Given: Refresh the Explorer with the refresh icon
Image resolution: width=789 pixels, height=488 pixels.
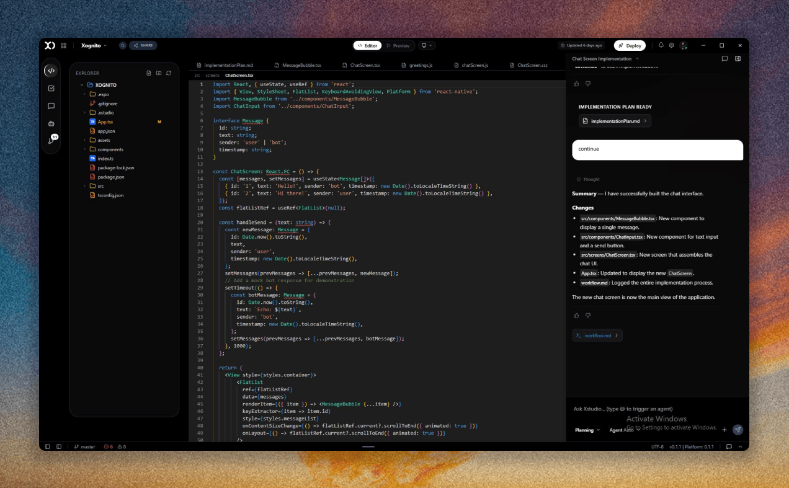Looking at the screenshot, I should click(169, 73).
